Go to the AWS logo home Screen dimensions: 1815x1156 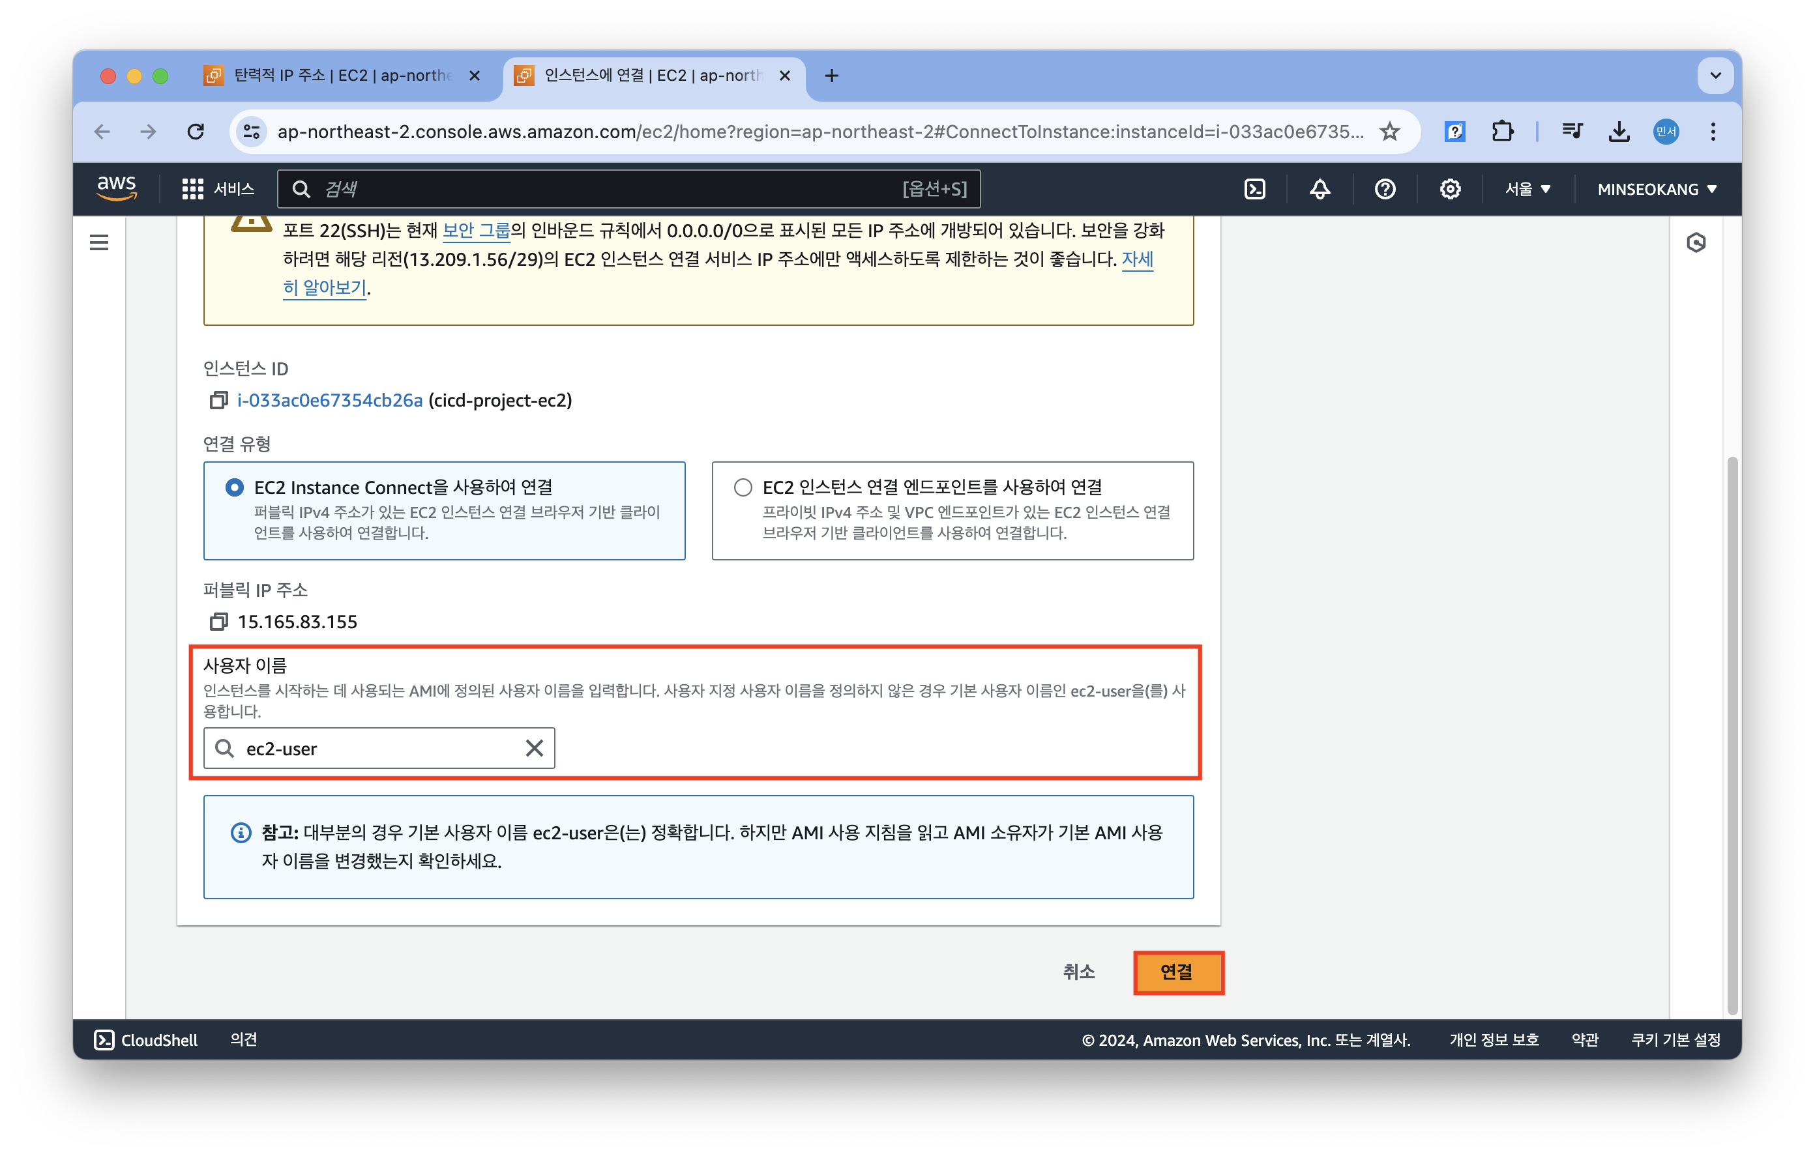pyautogui.click(x=117, y=188)
